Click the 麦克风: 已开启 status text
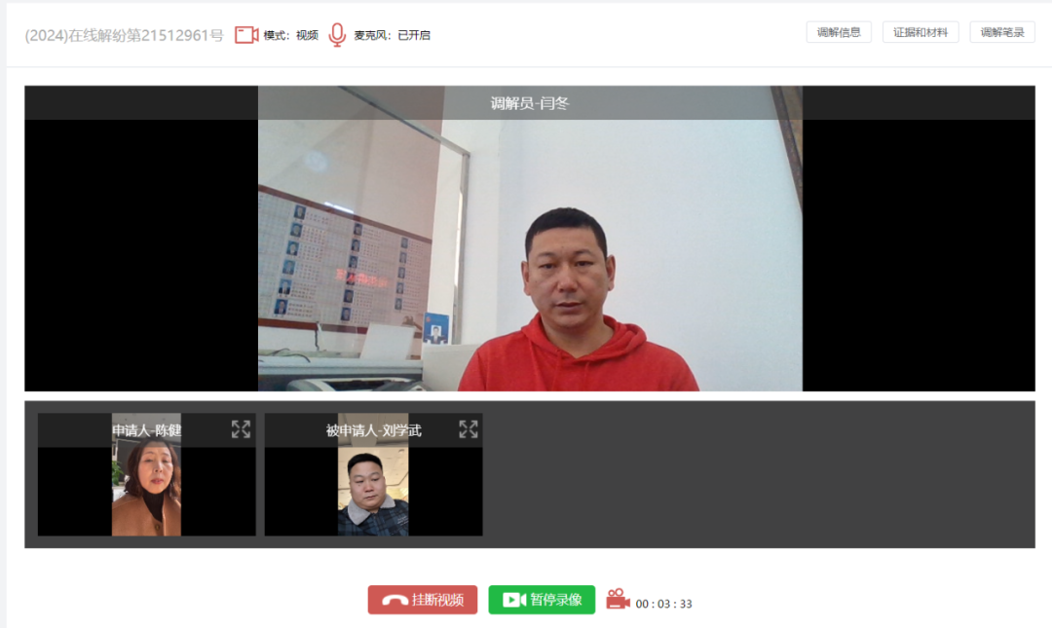 (392, 36)
